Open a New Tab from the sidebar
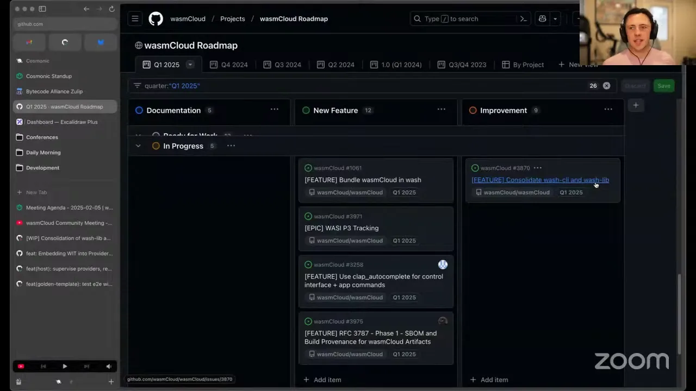The width and height of the screenshot is (696, 391). 65,192
